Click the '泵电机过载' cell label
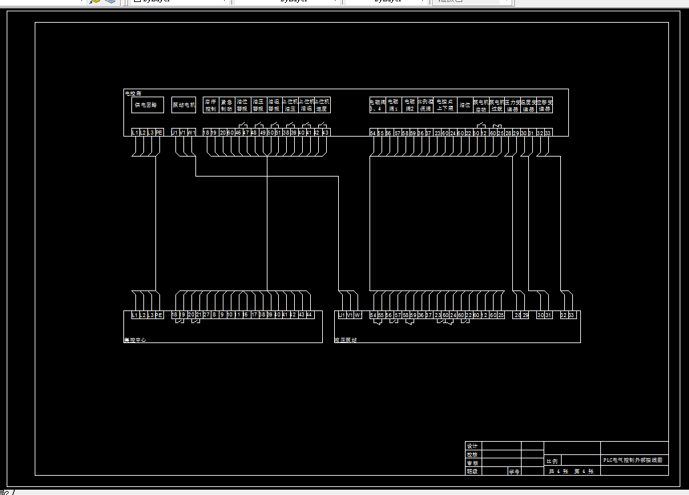Image resolution: width=689 pixels, height=495 pixels. pos(497,105)
